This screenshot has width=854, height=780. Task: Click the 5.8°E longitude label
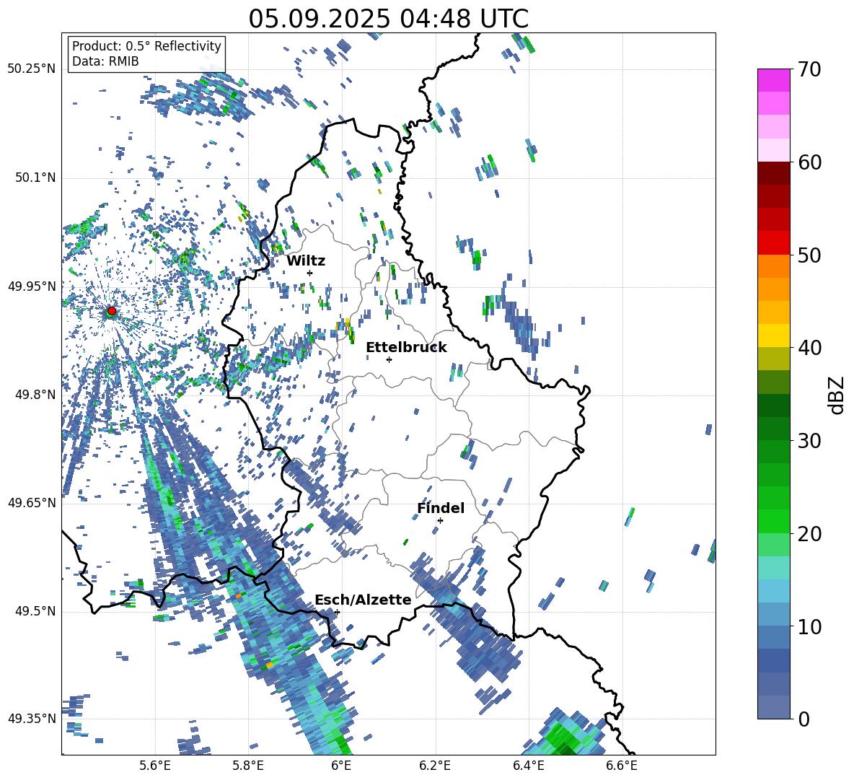pos(248,766)
